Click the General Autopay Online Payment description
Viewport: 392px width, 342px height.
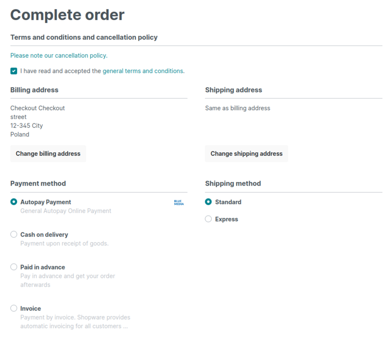point(66,211)
